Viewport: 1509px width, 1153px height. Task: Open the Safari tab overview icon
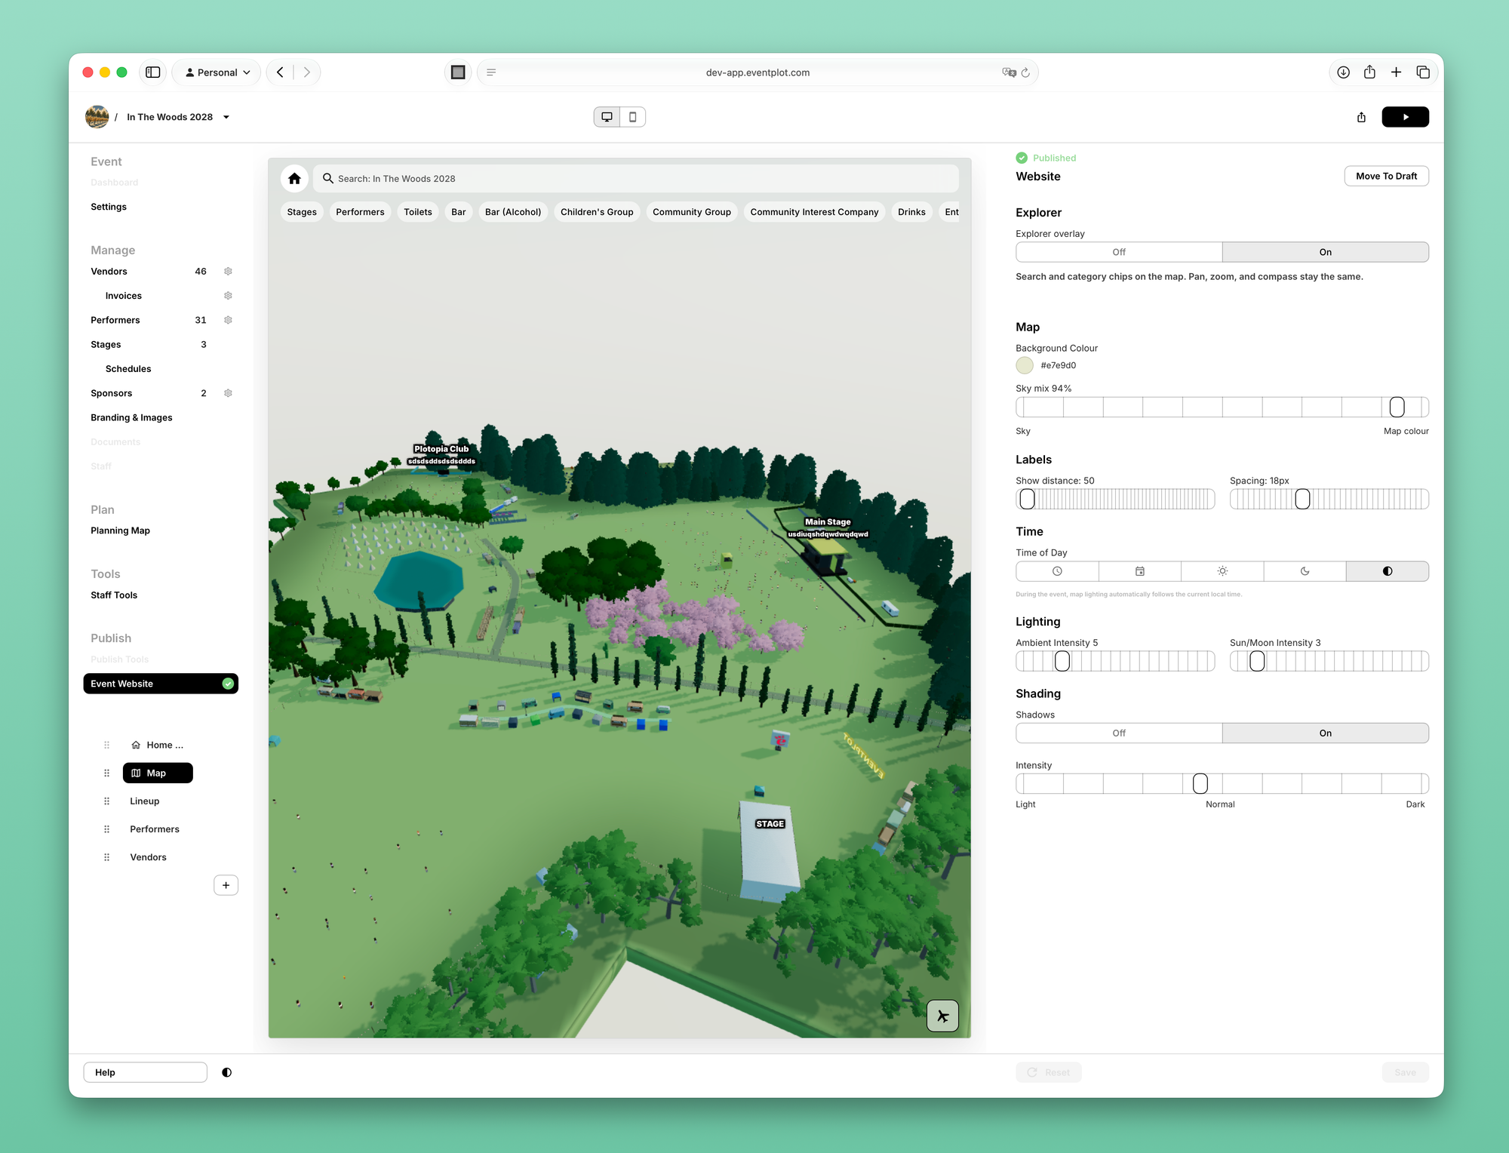tap(1423, 72)
